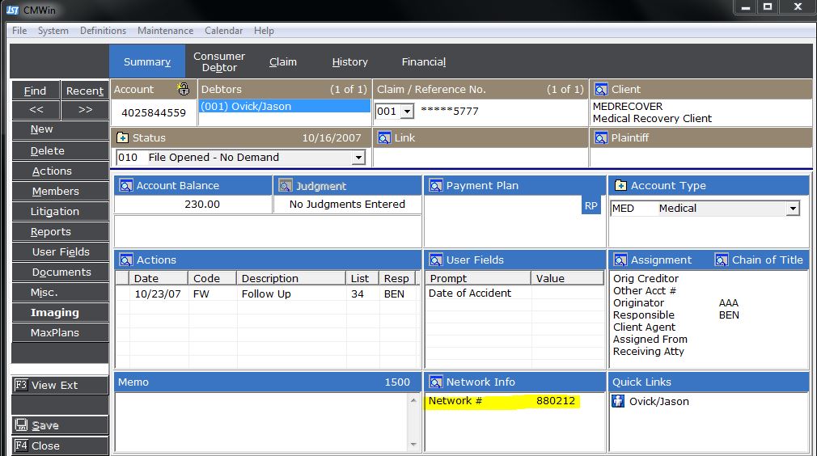817x456 pixels.
Task: Open the Definitions menu
Action: (x=104, y=31)
